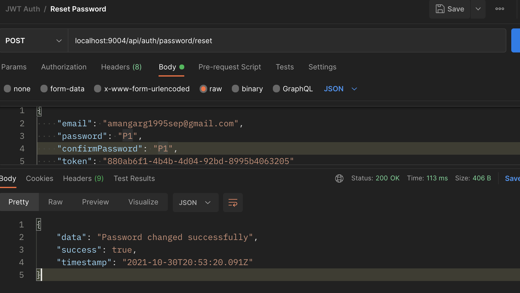Click the token value in request body
This screenshot has width=520, height=293.
[198, 161]
